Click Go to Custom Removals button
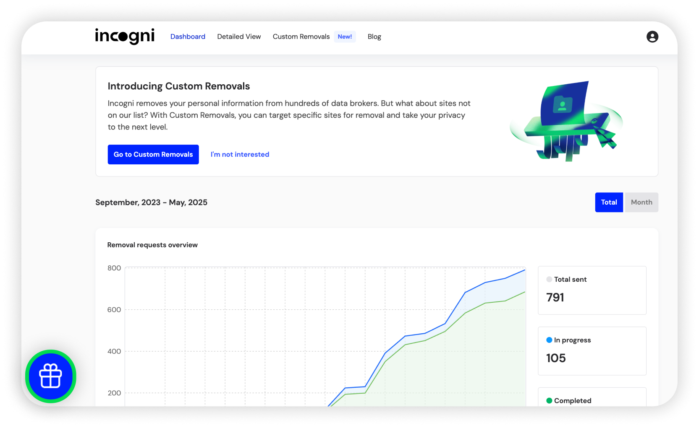699x428 pixels. (153, 154)
